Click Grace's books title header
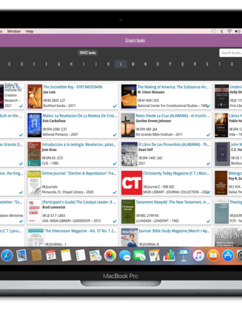242x312 pixels. pos(135,41)
